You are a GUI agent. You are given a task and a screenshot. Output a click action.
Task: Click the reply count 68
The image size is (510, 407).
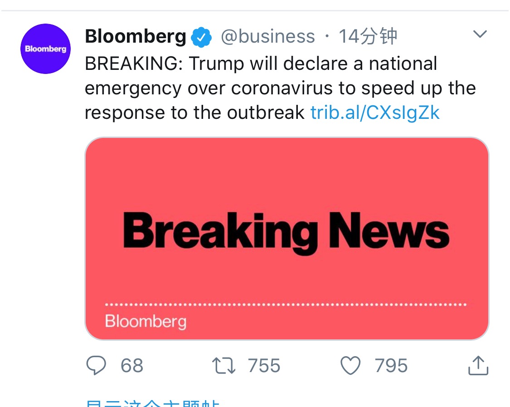pyautogui.click(x=132, y=366)
